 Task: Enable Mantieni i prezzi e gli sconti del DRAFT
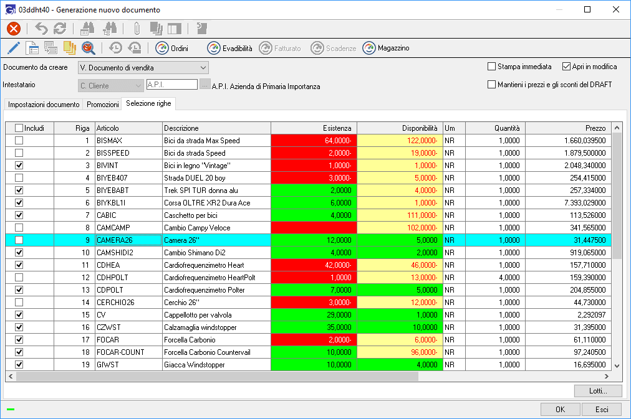pos(491,85)
